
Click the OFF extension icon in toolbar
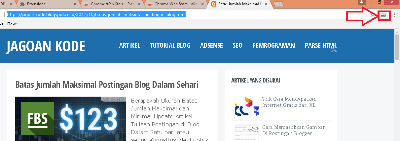(x=383, y=15)
